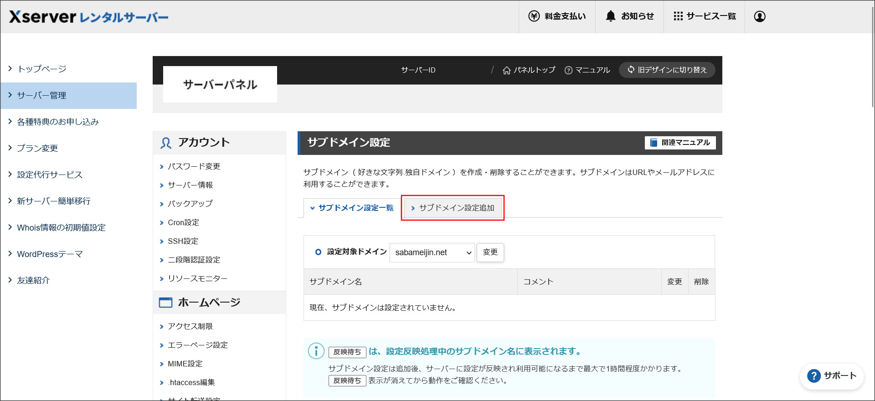Click the アカウント person icon
875x401 pixels.
(x=165, y=143)
